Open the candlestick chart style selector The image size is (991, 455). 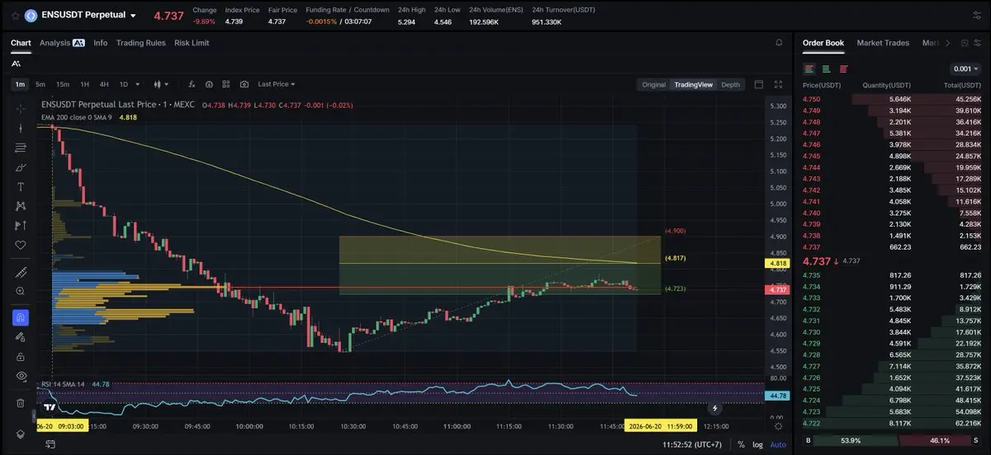(162, 84)
